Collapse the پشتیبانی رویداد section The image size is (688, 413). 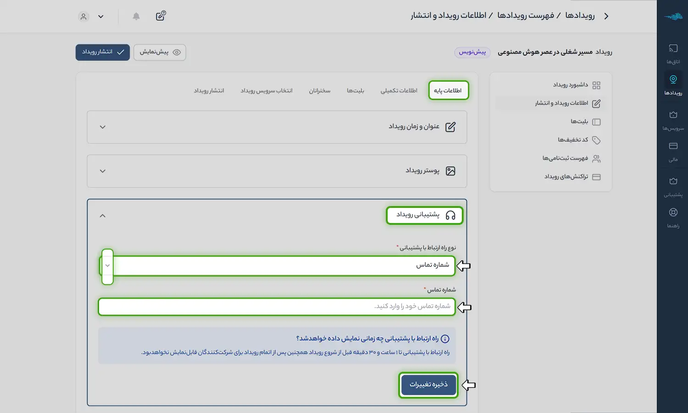(x=103, y=216)
